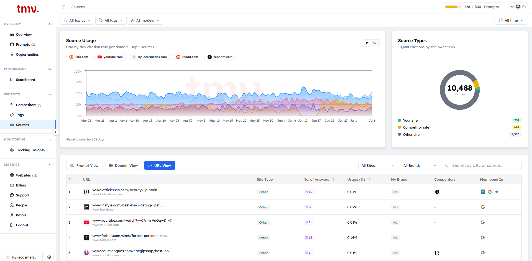Open the All tags dropdown
Screen dimensions: 532x261
(111, 20)
